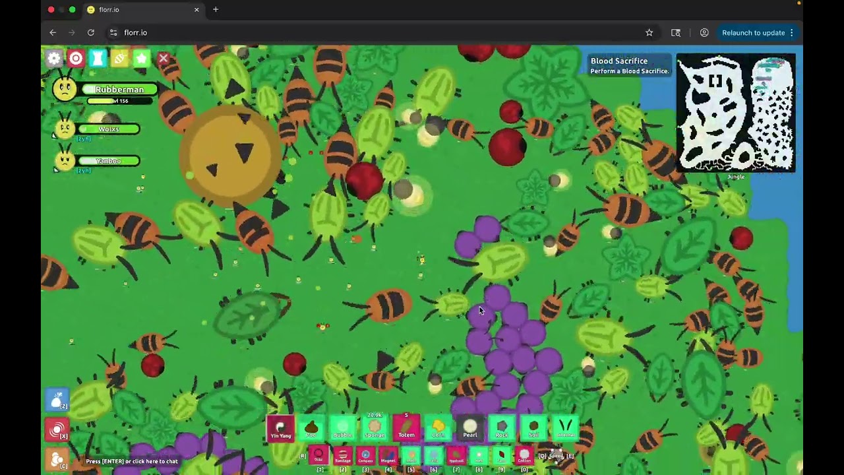844x475 pixels.
Task: Close the florr.io tab
Action: point(196,10)
